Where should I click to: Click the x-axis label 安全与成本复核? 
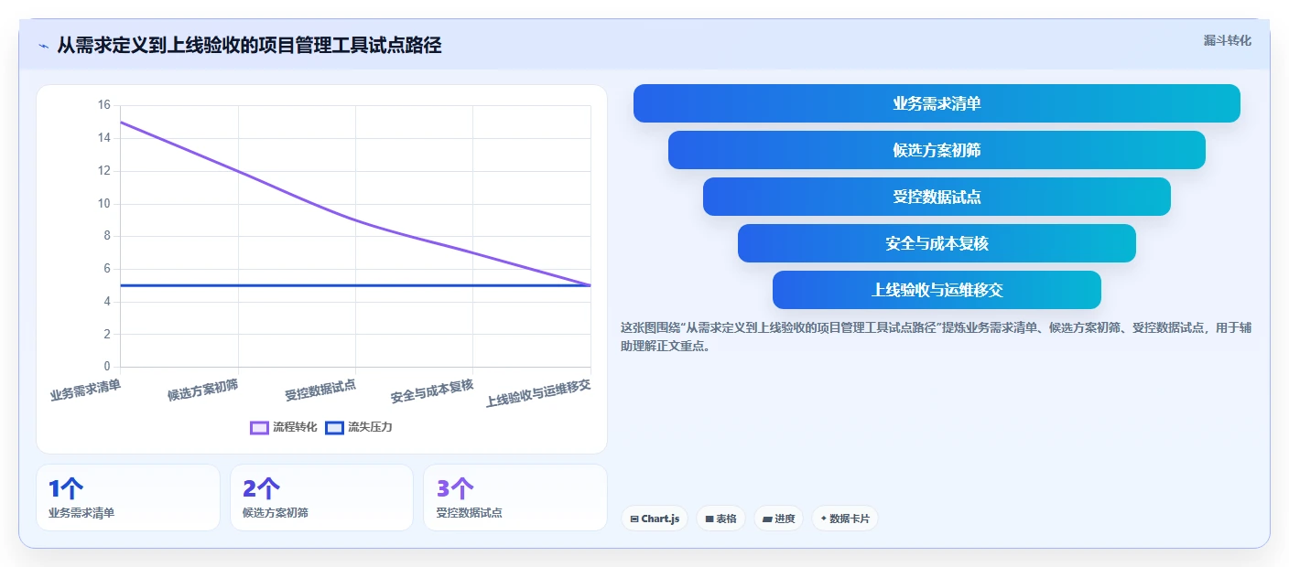pyautogui.click(x=432, y=391)
